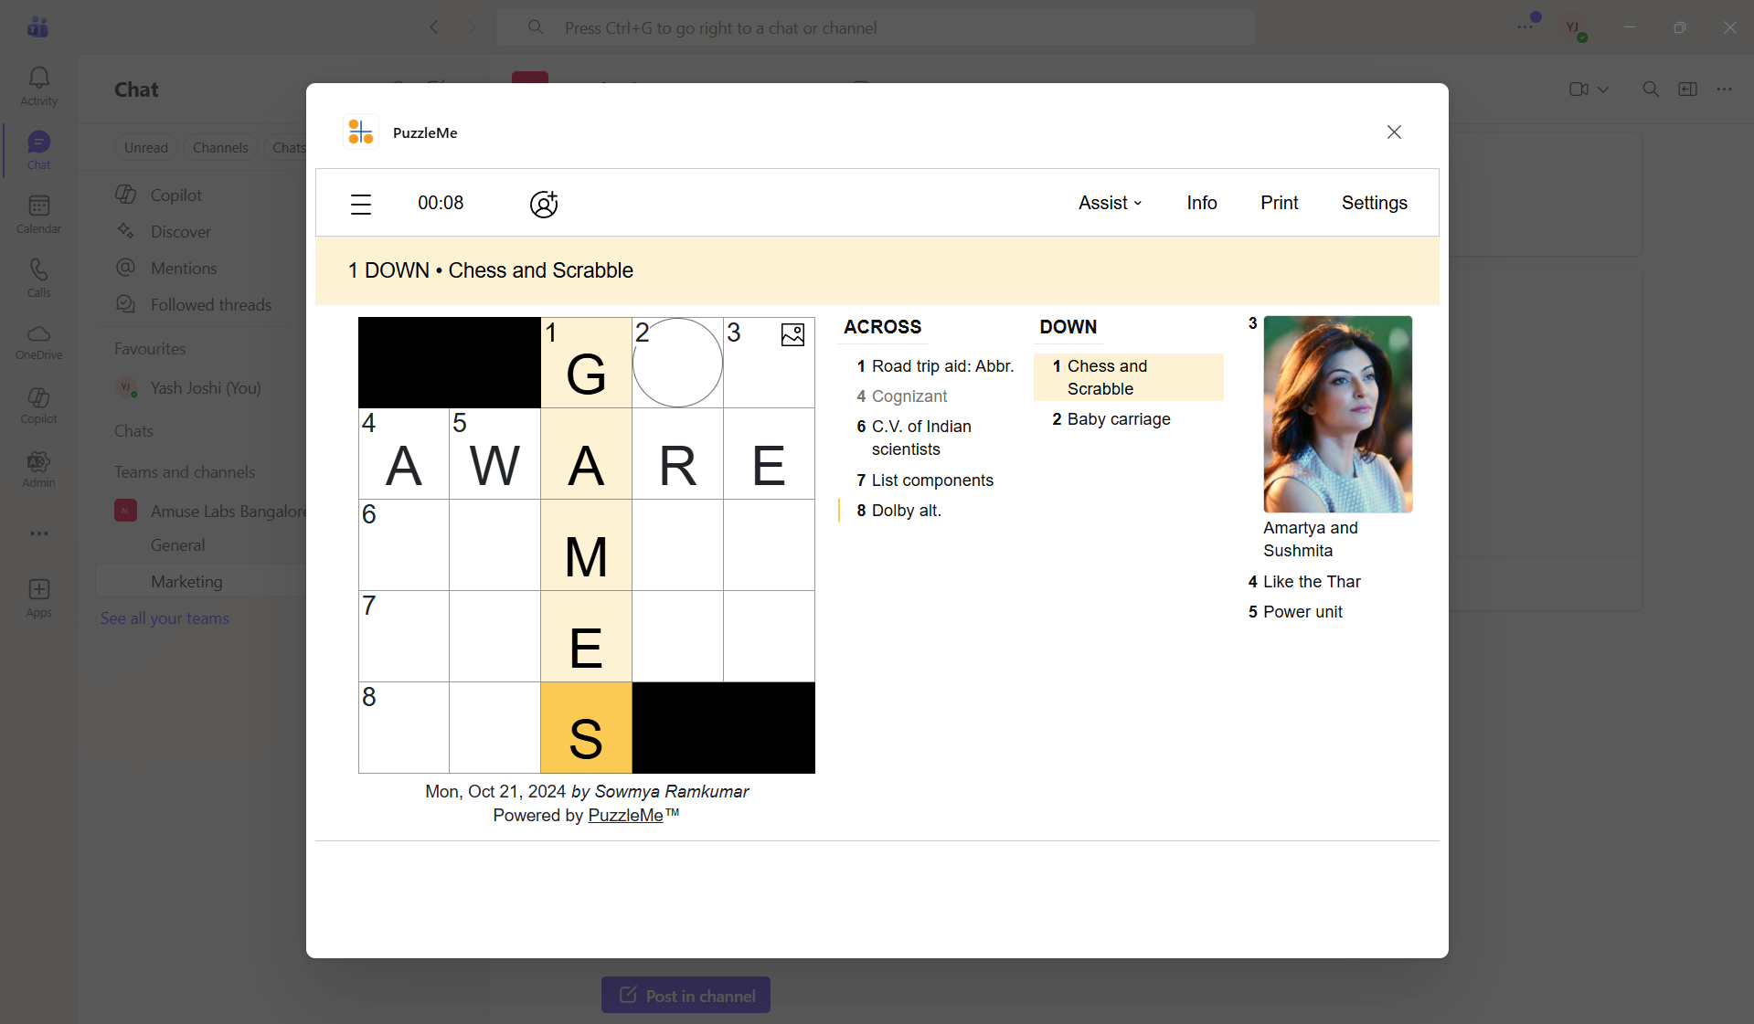Click the clue 3 portrait thumbnail
Image resolution: width=1754 pixels, height=1024 pixels.
[1337, 414]
